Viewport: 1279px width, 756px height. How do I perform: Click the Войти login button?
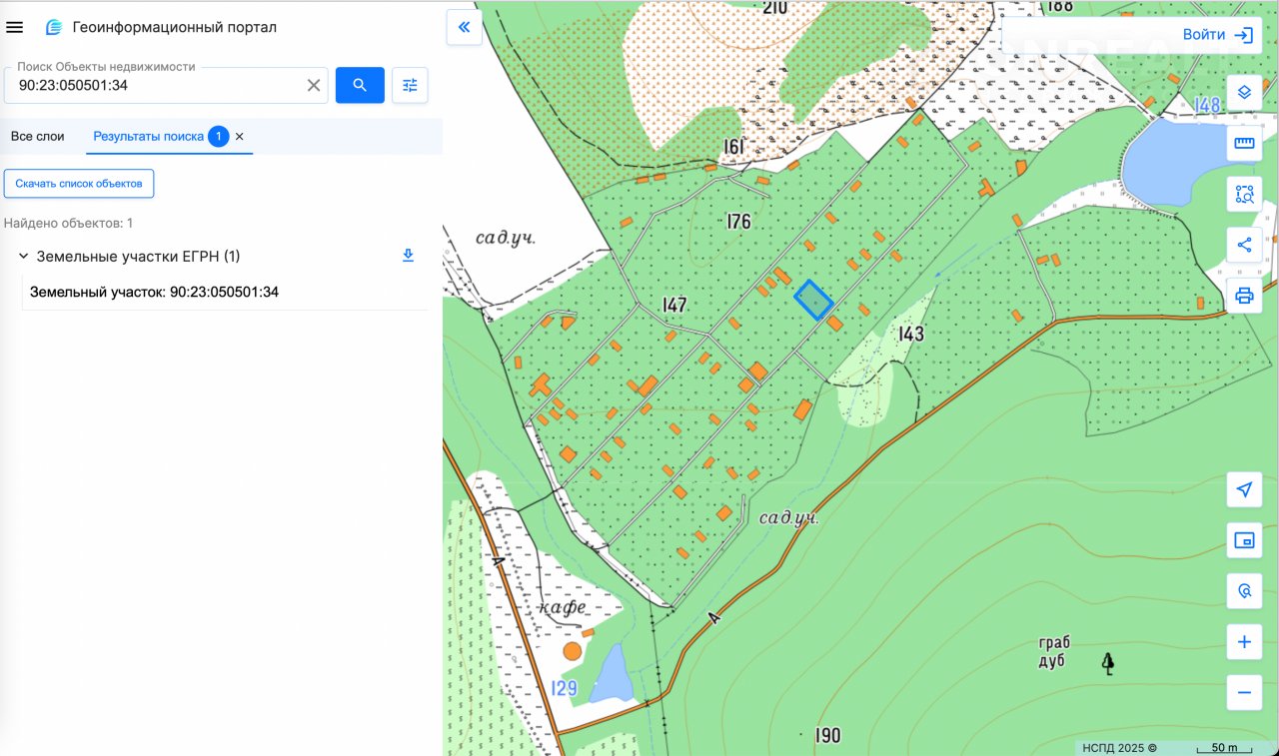click(1217, 35)
